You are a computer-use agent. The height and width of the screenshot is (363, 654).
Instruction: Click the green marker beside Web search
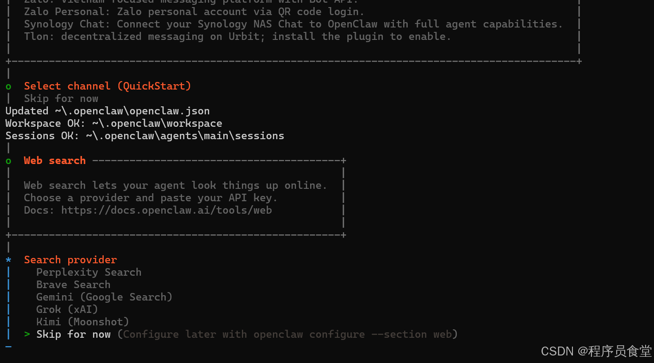(x=8, y=161)
